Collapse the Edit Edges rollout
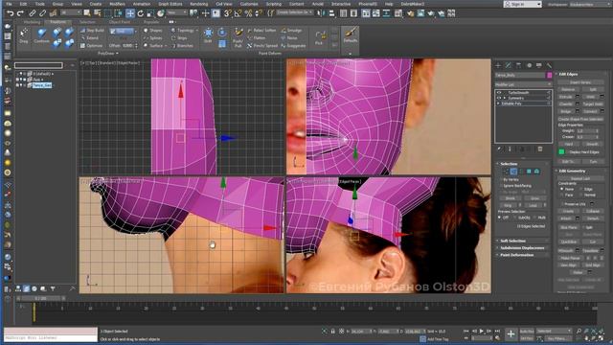The width and height of the screenshot is (613, 345). coord(581,74)
